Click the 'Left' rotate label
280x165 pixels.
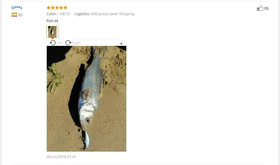click(x=59, y=43)
